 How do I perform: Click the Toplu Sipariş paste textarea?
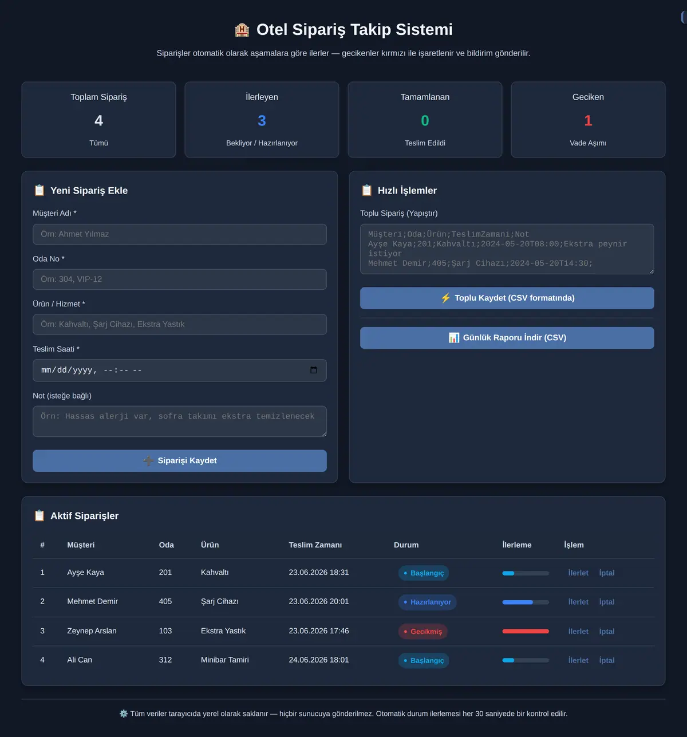[507, 249]
